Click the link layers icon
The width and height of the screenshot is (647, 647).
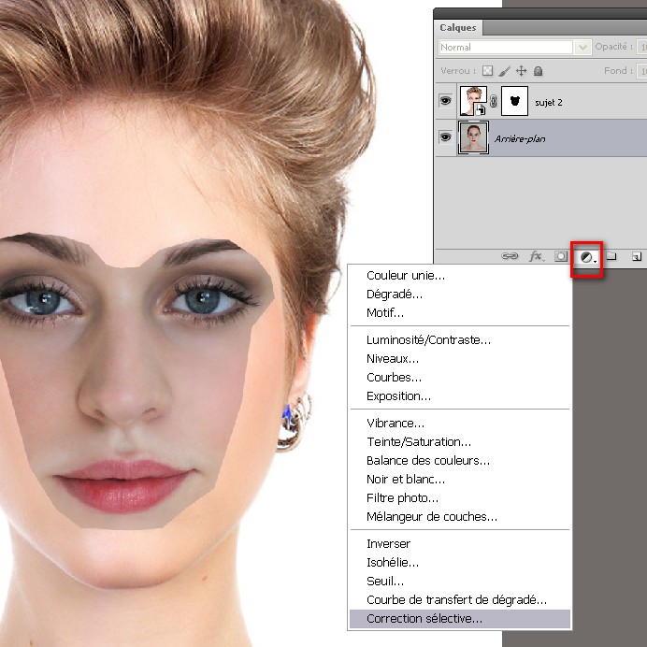(x=510, y=256)
